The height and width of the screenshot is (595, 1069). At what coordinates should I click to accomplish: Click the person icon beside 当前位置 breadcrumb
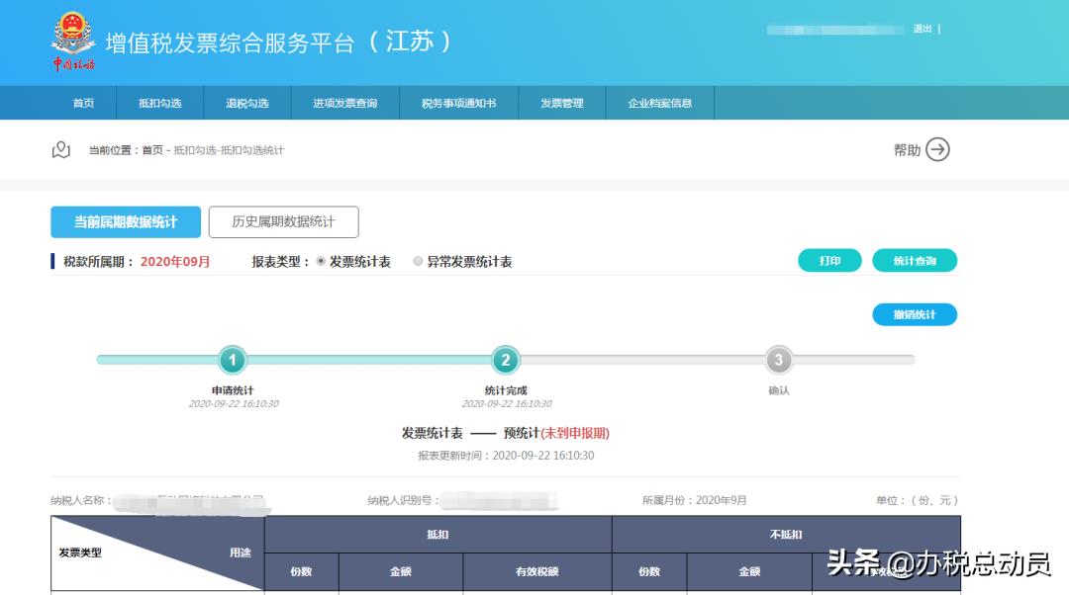coord(60,149)
